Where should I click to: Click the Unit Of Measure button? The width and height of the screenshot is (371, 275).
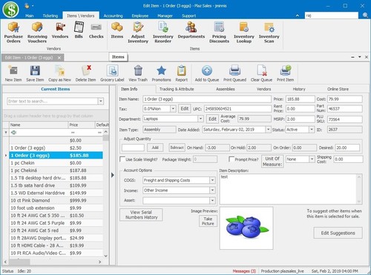[272, 162]
